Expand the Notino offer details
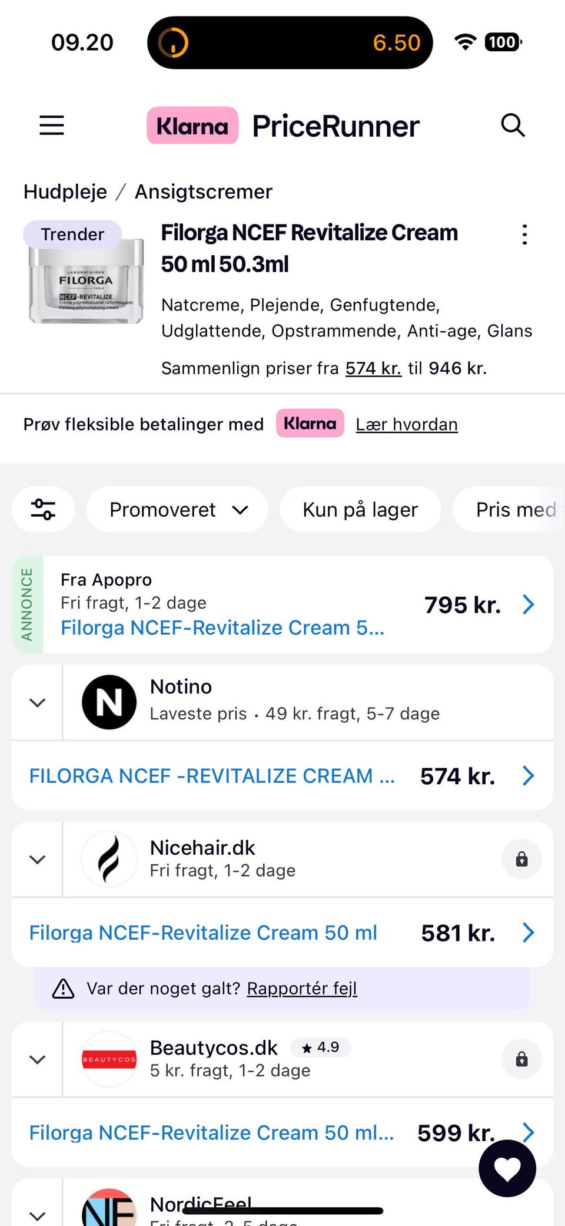Viewport: 565px width, 1226px height. click(38, 703)
